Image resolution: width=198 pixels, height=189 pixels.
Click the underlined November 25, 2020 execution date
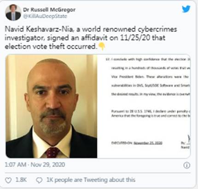(148, 143)
